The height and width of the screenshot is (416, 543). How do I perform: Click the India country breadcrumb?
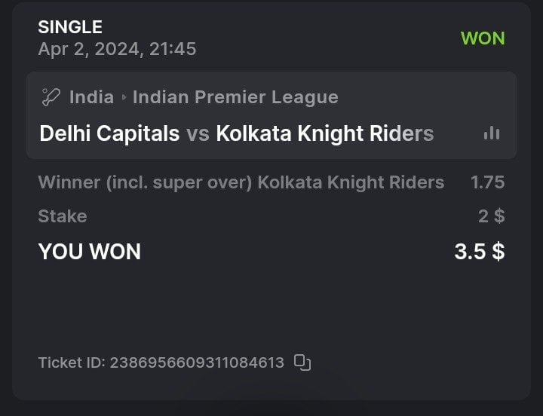click(x=91, y=97)
